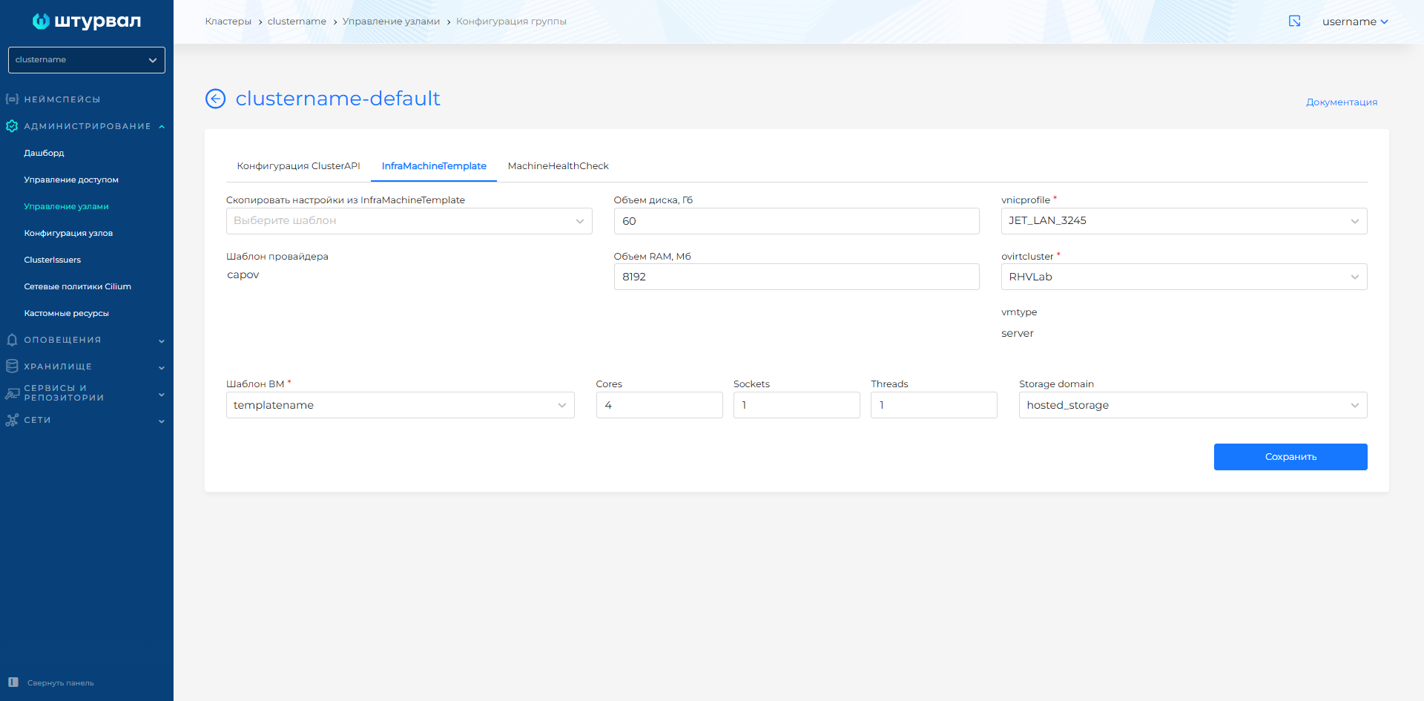Open the Storage domain hosted_storage dropdown
1424x701 pixels.
[x=1193, y=405]
